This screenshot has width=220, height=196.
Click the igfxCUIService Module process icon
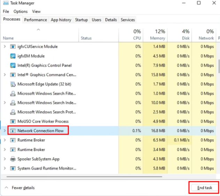point(13,47)
